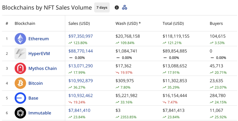Screen dimensions: 238x121
Task: Click the Blockchain column header
Action: point(25,23)
